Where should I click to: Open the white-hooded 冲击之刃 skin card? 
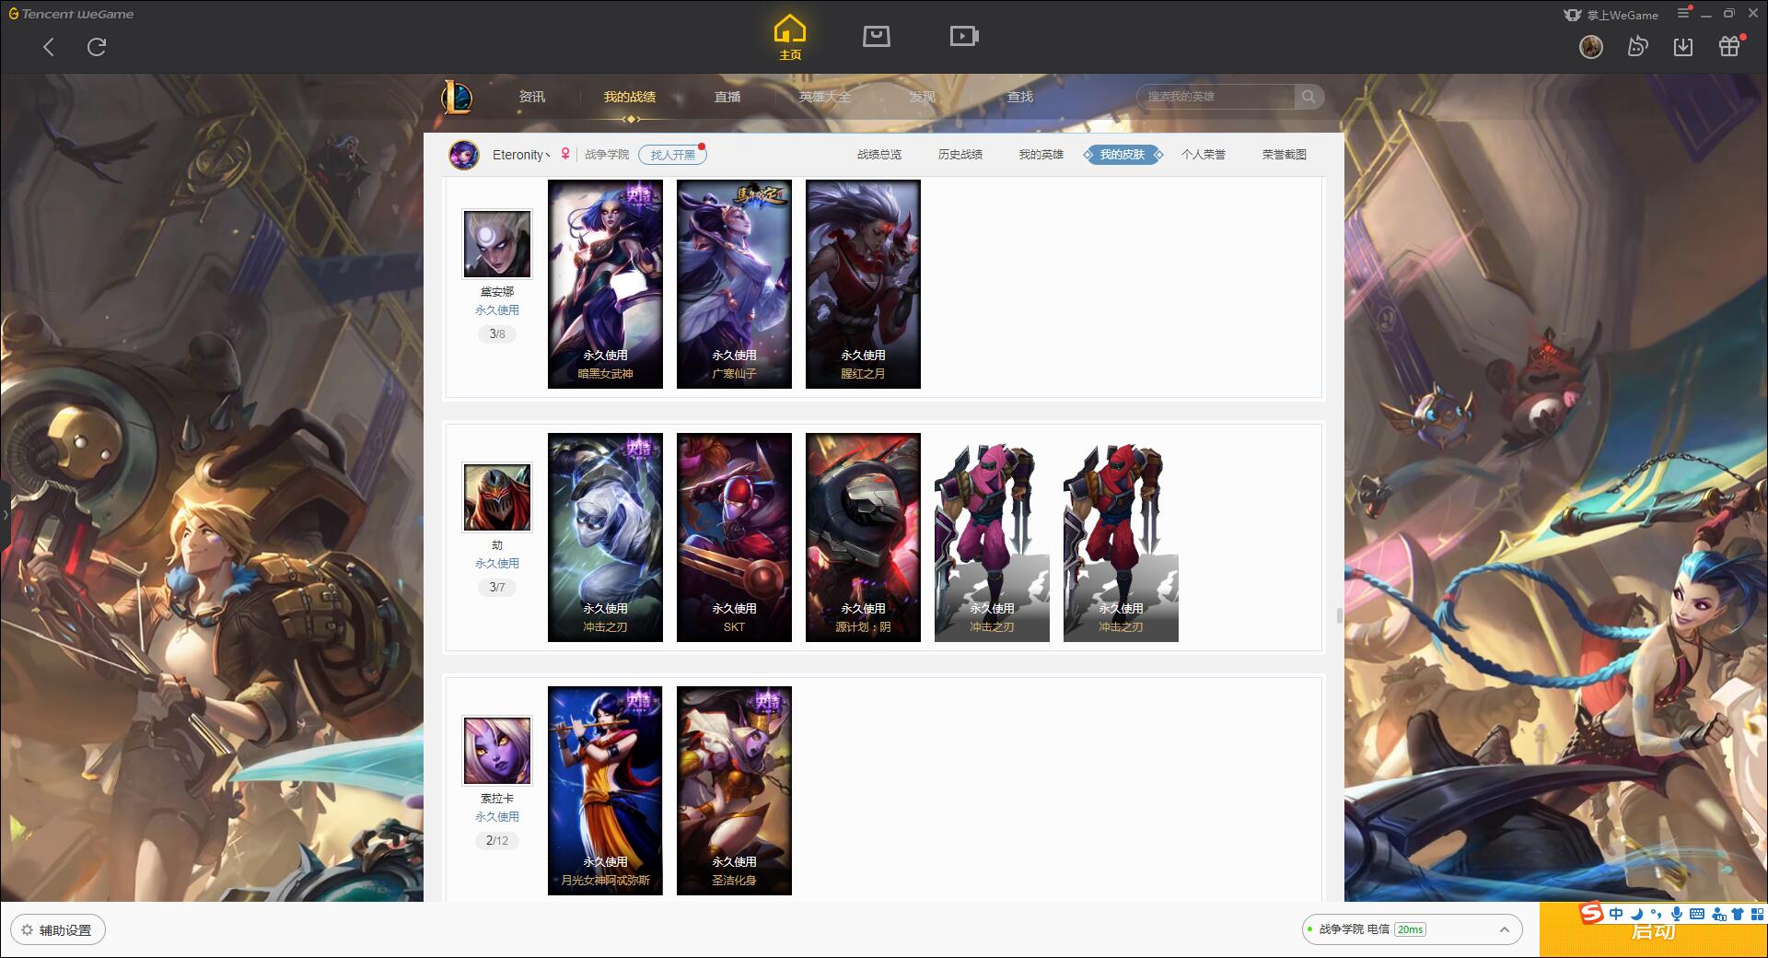pyautogui.click(x=605, y=537)
